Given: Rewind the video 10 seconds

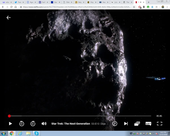Looking at the screenshot, I should 22,124.
